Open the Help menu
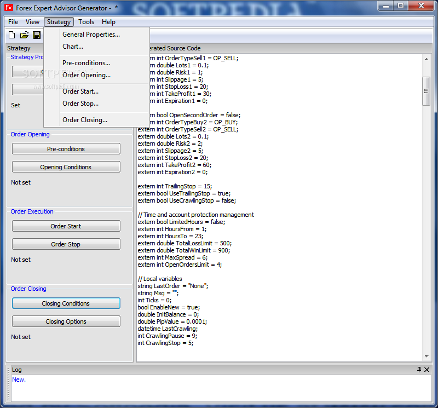438x408 pixels. tap(108, 22)
